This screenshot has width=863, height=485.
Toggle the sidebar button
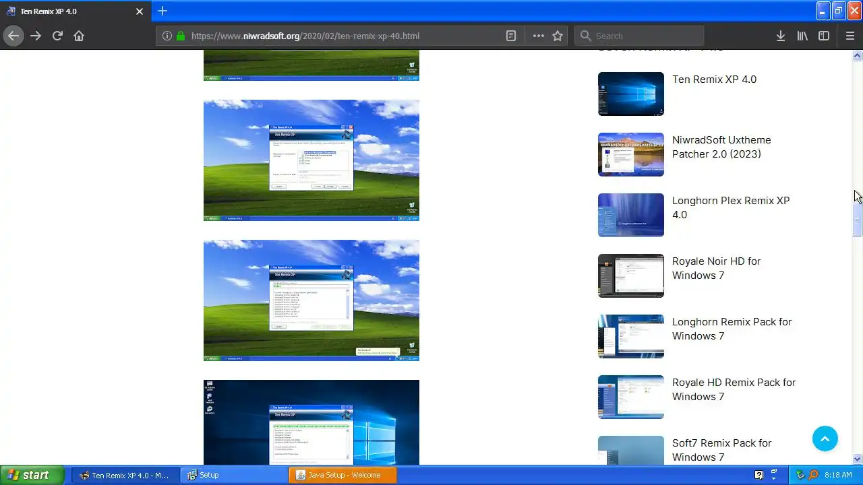pyautogui.click(x=824, y=36)
